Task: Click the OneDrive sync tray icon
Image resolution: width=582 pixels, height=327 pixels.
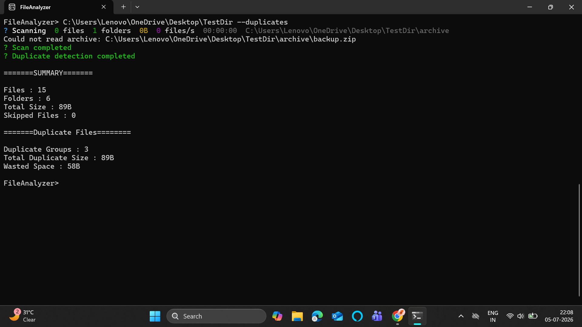Action: coord(476,316)
